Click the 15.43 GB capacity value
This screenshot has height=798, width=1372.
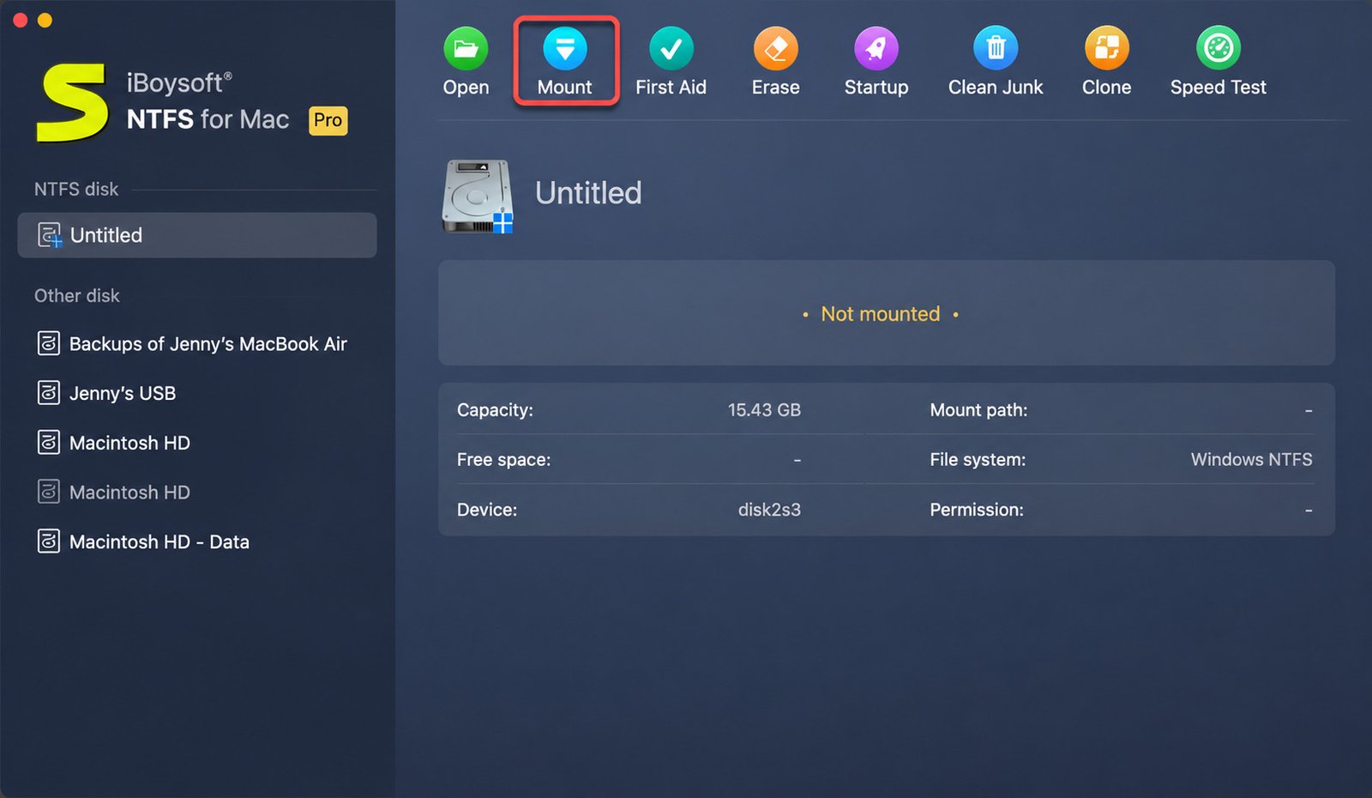click(764, 410)
